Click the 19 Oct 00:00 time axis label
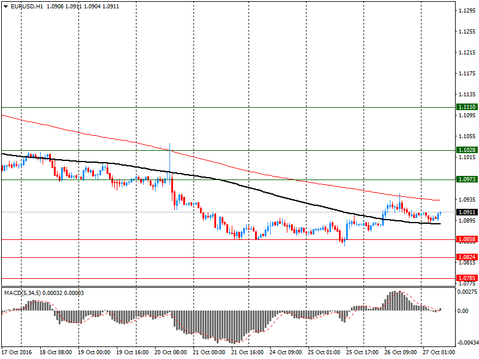Image resolution: width=479 pixels, height=359 pixels. click(94, 352)
